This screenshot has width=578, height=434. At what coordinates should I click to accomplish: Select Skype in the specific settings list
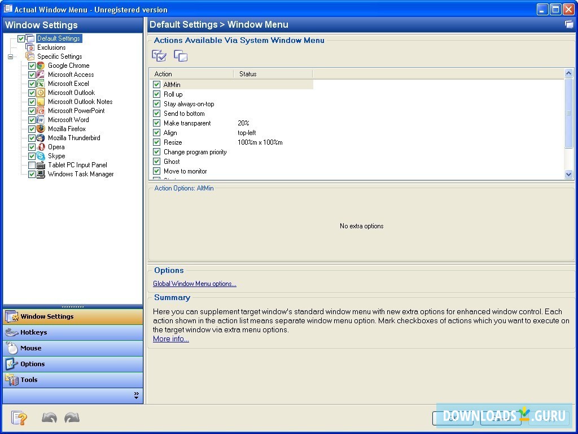56,156
